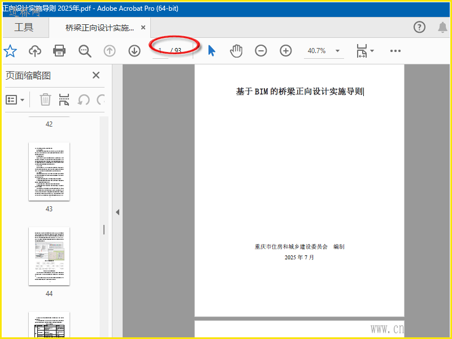452x339 pixels.
Task: Open the find text magnifier icon
Action: [85, 51]
